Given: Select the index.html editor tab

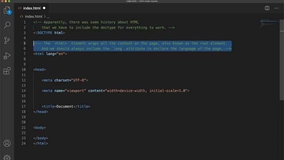Looking at the screenshot, I should click(32, 8).
